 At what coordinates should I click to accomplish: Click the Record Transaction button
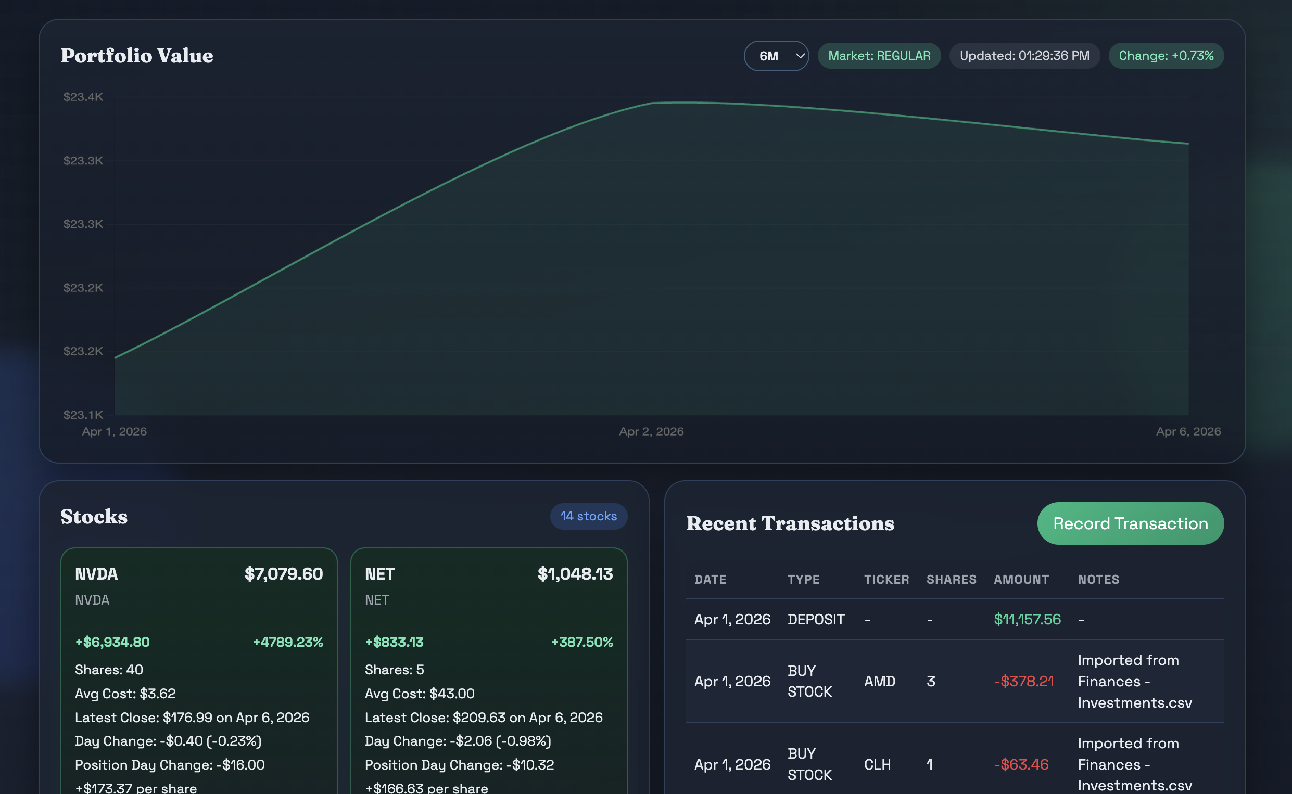(x=1130, y=523)
